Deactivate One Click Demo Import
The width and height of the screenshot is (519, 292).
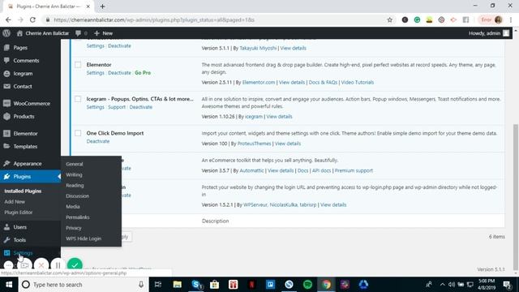pos(98,141)
